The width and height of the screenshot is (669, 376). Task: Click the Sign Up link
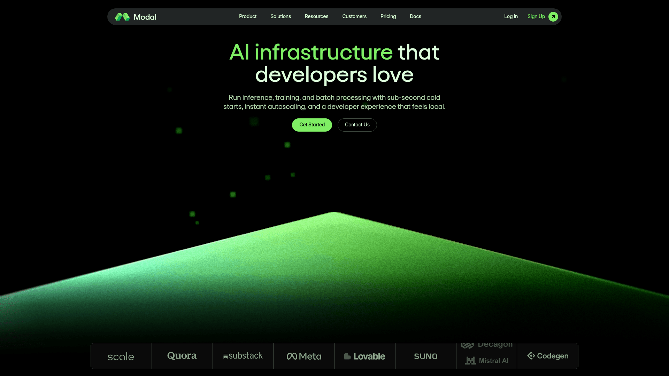point(536,16)
